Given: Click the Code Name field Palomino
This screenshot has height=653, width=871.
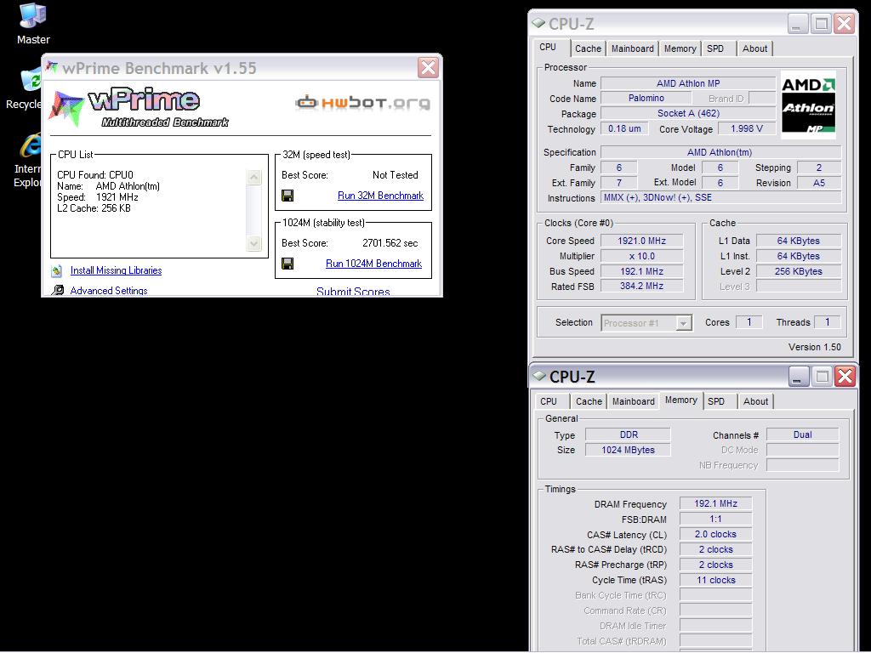Looking at the screenshot, I should pyautogui.click(x=646, y=98).
